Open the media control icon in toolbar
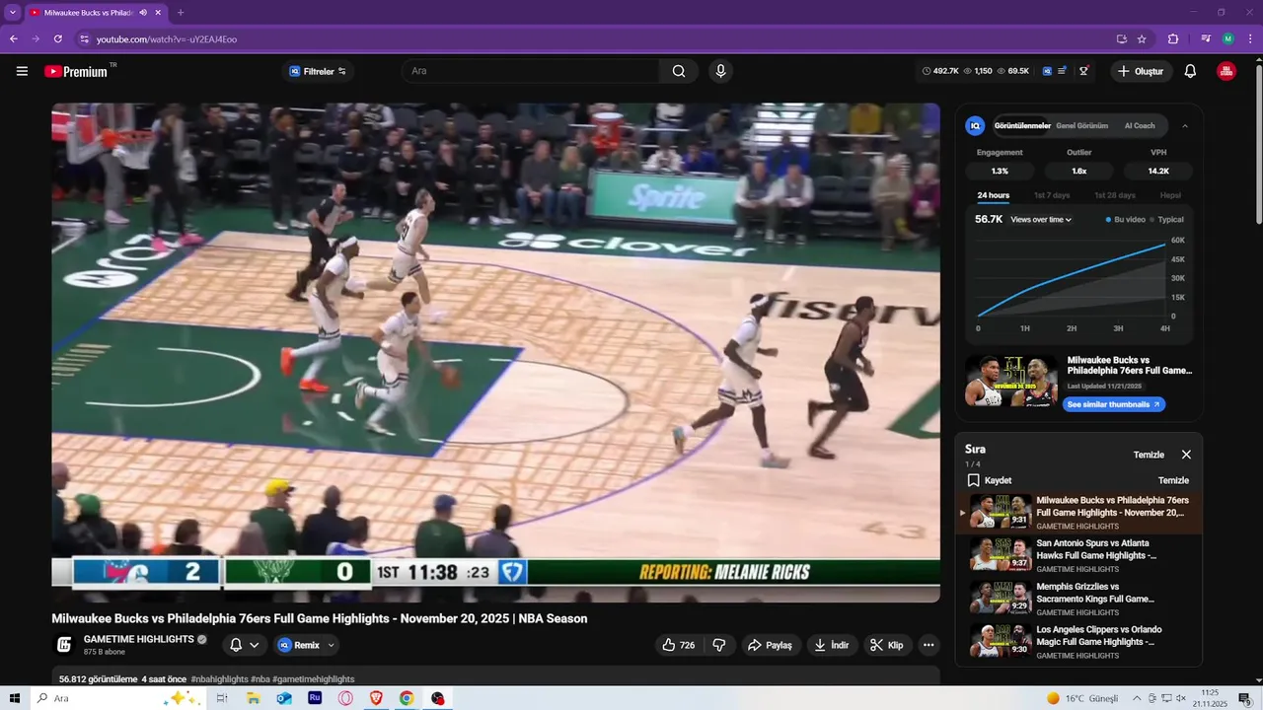The height and width of the screenshot is (710, 1263). (x=1206, y=39)
